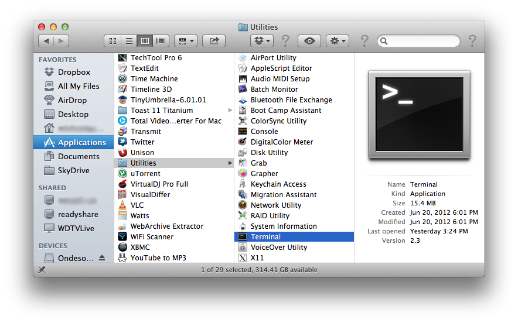Click the Twitter app icon
Screen dimensions: 518x323
pyautogui.click(x=122, y=142)
